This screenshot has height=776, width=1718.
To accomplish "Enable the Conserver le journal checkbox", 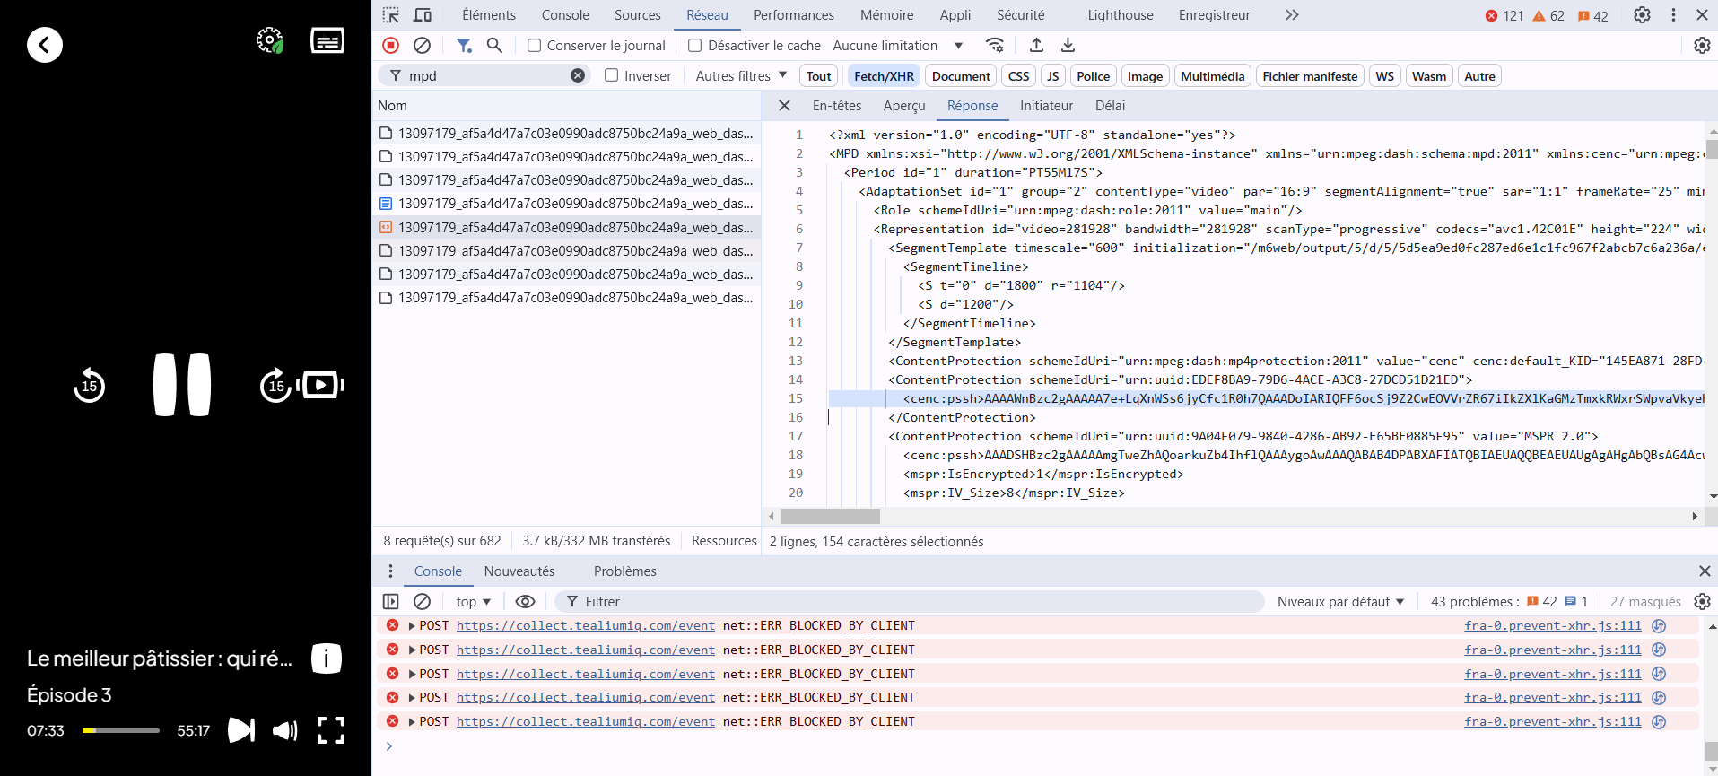I will (535, 46).
